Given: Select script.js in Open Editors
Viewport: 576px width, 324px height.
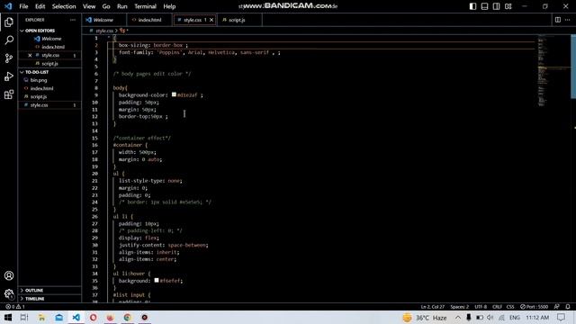Looking at the screenshot, I should (49, 64).
